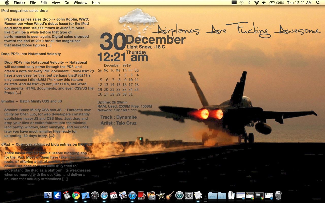Open Xcode hammer icon in dock
This screenshot has width=325, height=203.
(x=86, y=195)
